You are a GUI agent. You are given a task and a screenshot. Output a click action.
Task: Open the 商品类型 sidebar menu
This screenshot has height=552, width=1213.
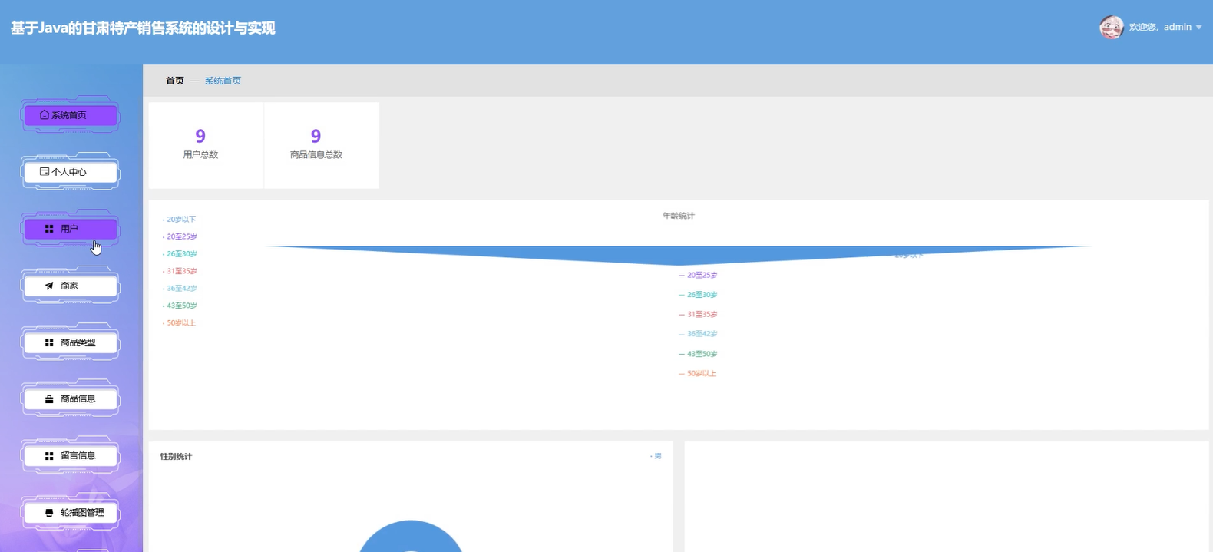click(x=70, y=342)
